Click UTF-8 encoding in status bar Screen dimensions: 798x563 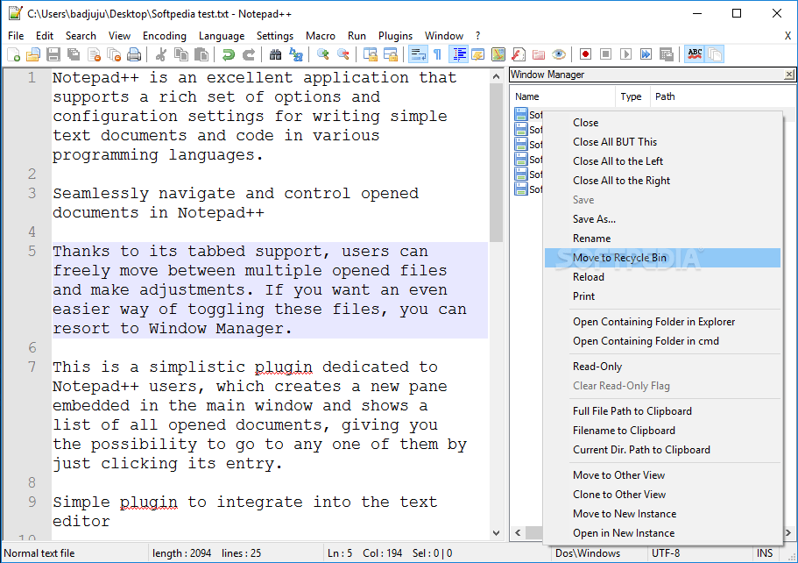coord(666,553)
